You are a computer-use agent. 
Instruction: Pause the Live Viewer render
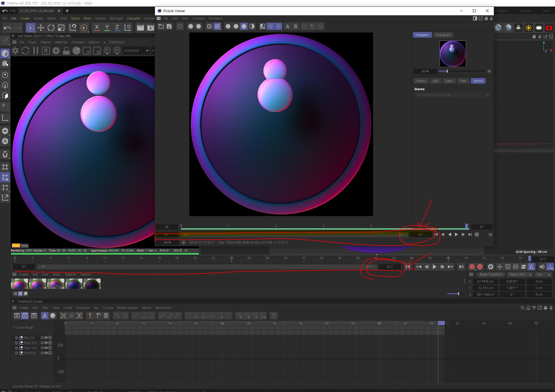[36, 51]
